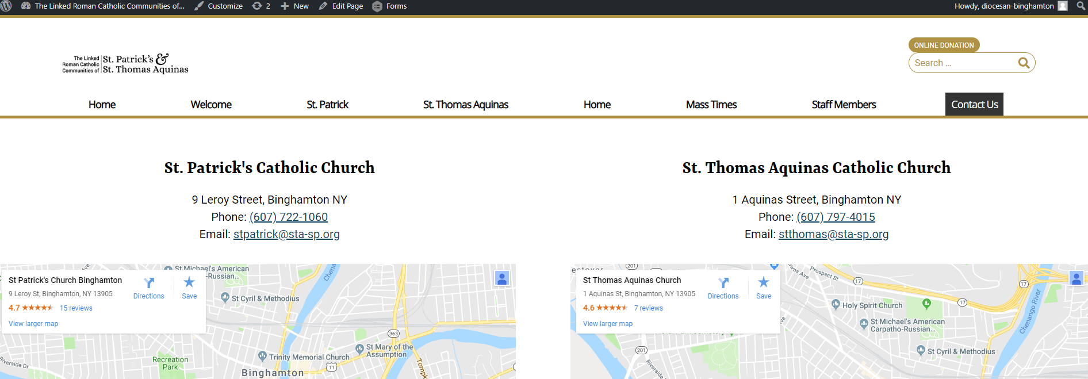Click the stpatrick@sta-sp.org email link

286,235
